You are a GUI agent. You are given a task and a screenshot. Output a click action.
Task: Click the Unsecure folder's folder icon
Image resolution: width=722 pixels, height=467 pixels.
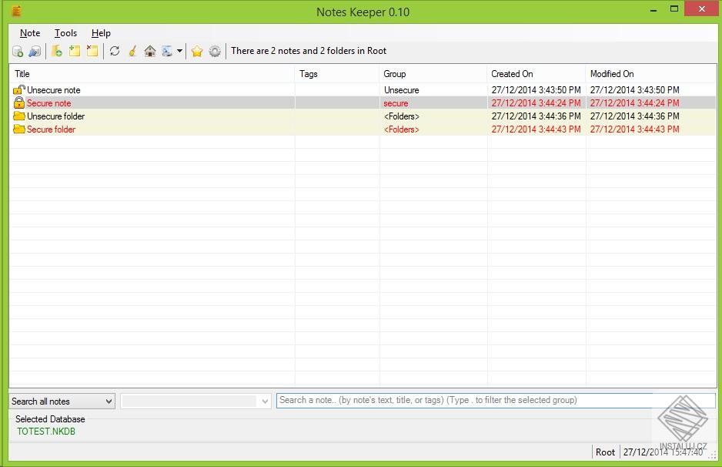pos(19,116)
